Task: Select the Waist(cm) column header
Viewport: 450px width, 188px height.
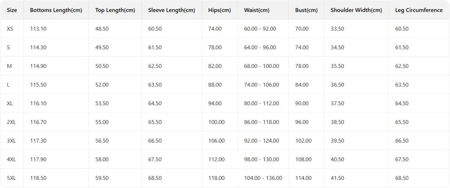Action: pos(256,10)
